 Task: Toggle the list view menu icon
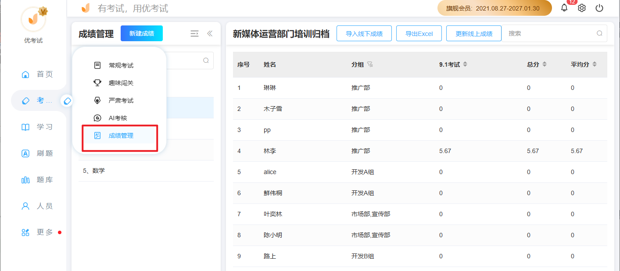pyautogui.click(x=194, y=33)
